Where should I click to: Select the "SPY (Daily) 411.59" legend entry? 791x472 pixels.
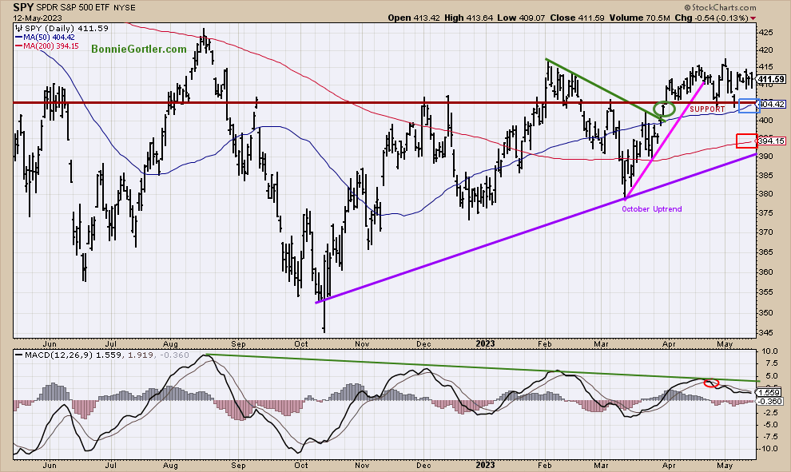pos(62,28)
